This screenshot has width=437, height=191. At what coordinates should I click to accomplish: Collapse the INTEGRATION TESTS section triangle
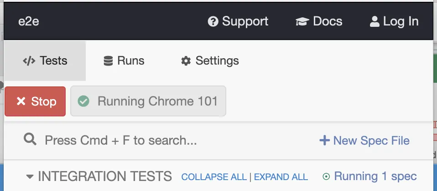pyautogui.click(x=30, y=176)
